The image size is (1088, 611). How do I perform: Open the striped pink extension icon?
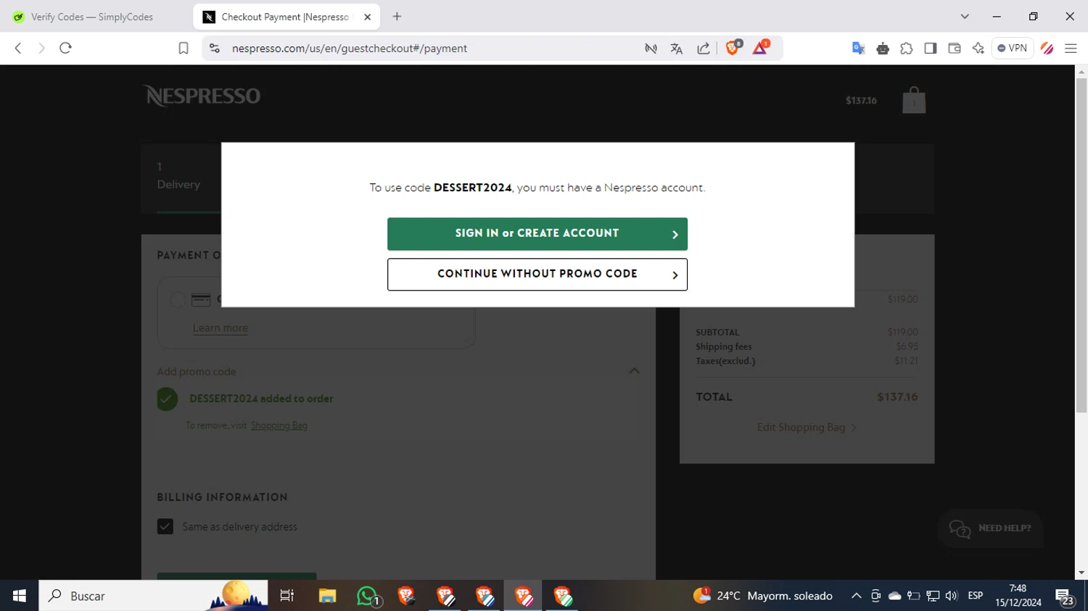click(1047, 49)
